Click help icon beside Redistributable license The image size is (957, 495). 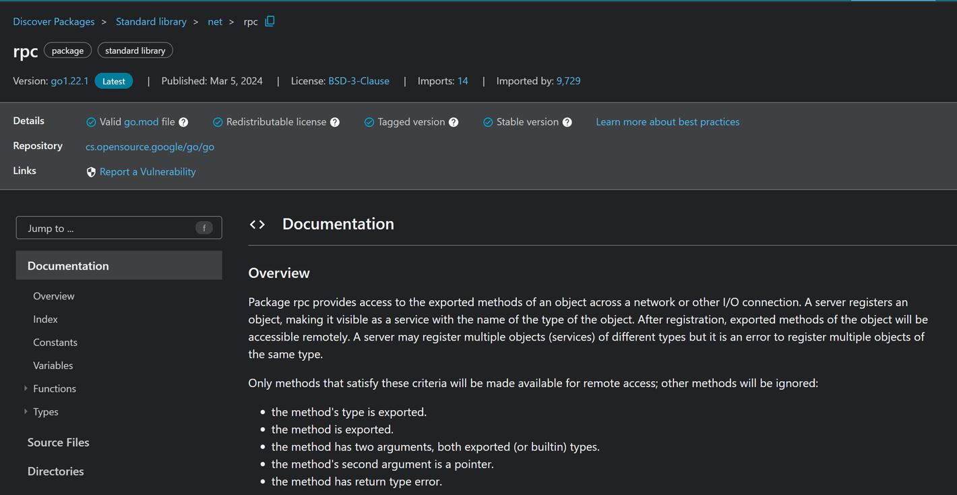tap(335, 122)
